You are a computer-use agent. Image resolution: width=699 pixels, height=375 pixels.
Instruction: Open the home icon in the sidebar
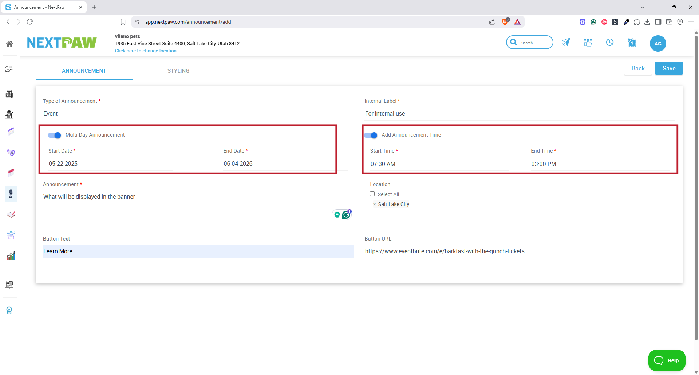click(x=9, y=44)
